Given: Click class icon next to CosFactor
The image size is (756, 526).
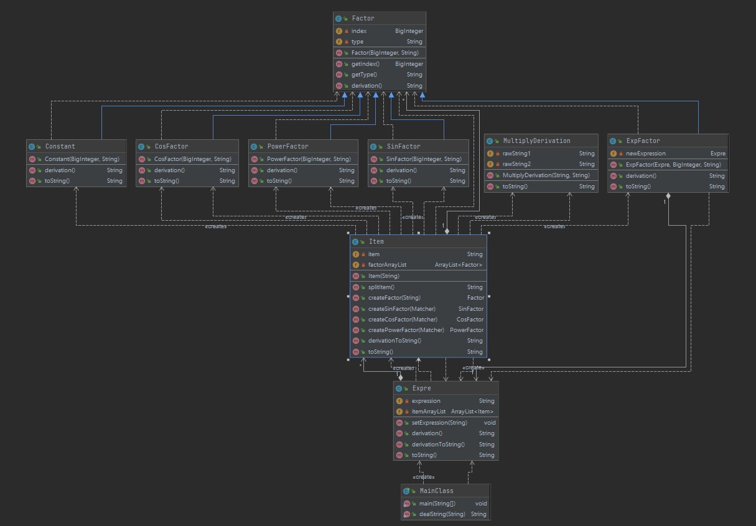Looking at the screenshot, I should [141, 147].
